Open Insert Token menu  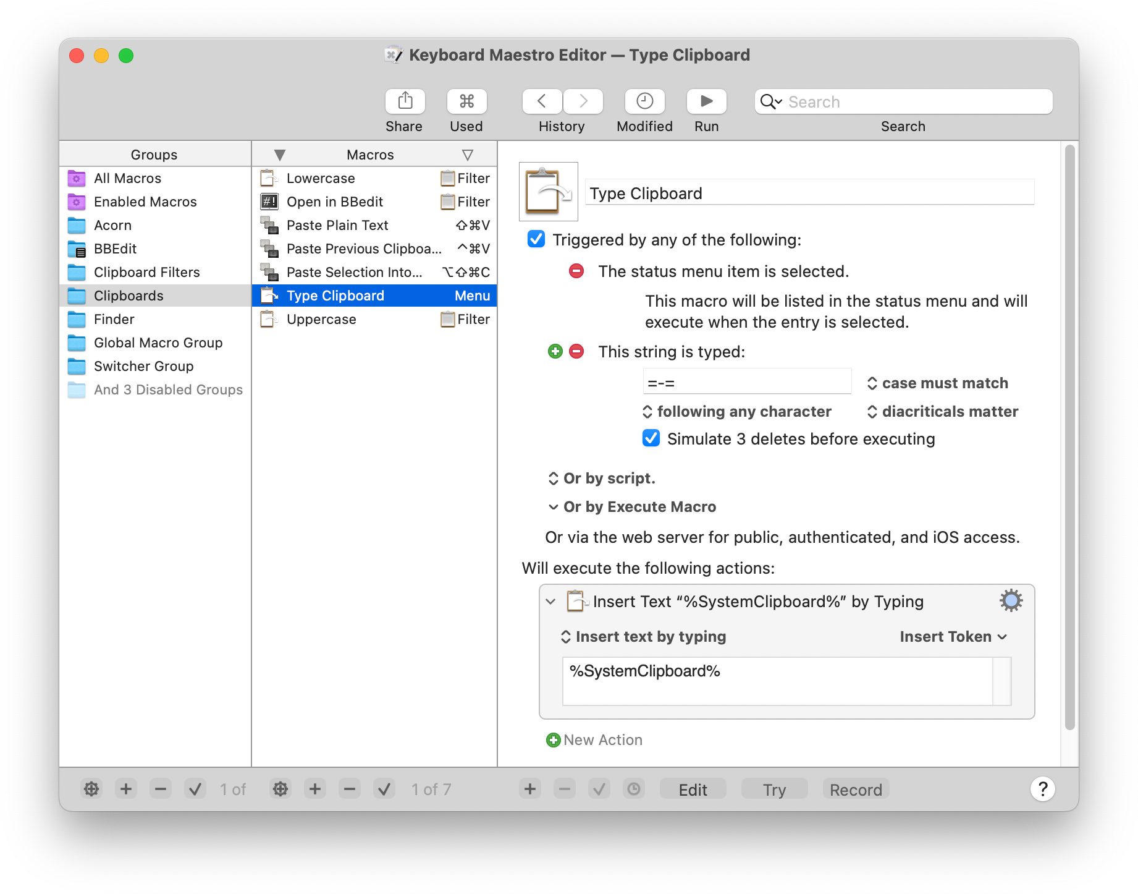pyautogui.click(x=953, y=637)
